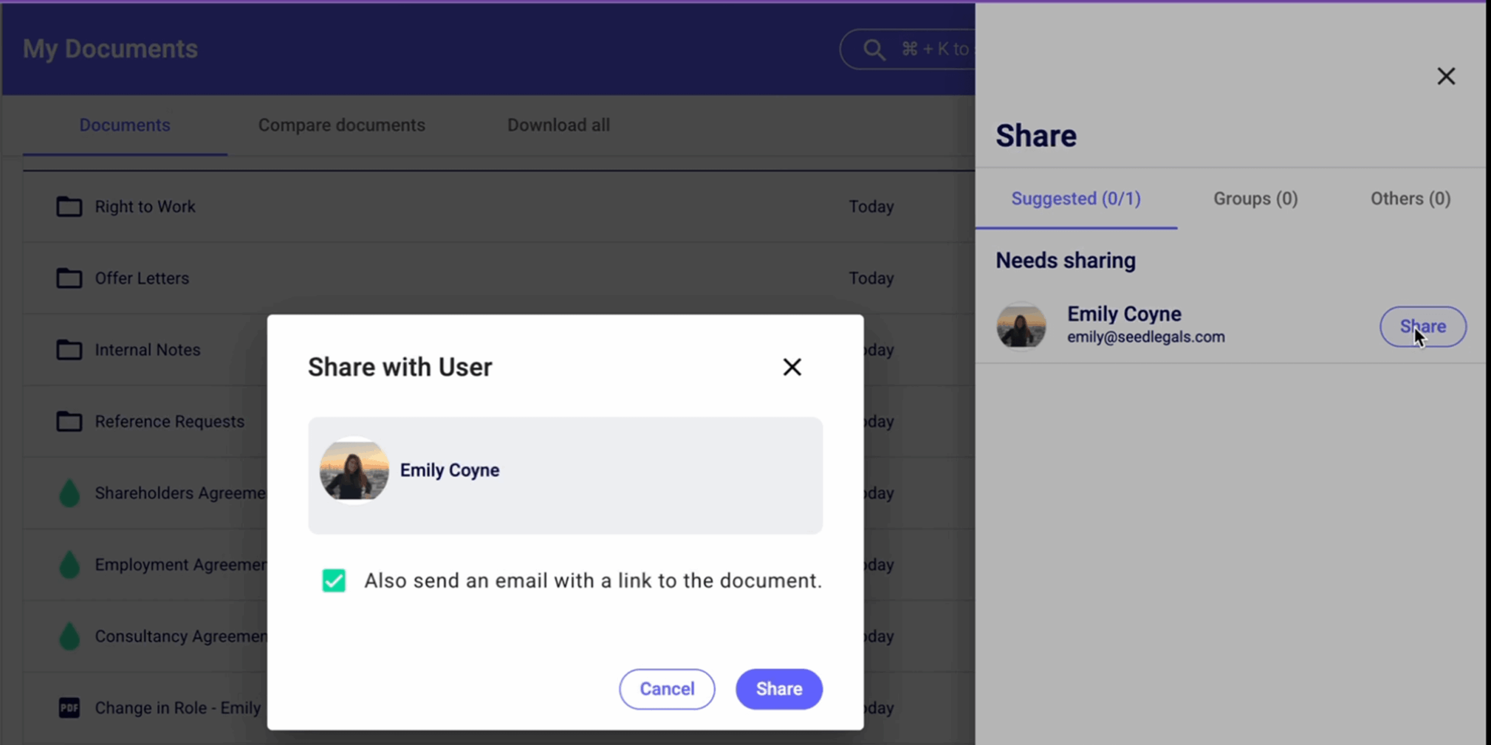1491x745 pixels.
Task: Open the Others (0) tab
Action: point(1410,198)
